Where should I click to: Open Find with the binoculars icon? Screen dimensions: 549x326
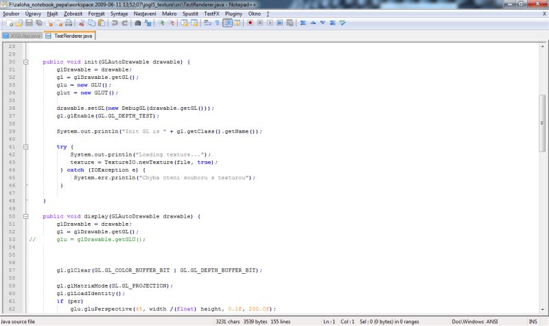click(138, 23)
